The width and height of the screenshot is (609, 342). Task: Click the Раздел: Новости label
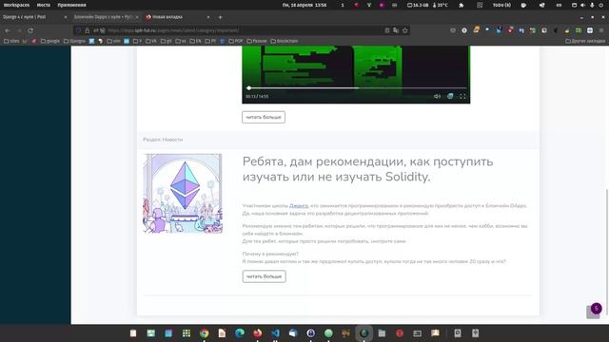(x=163, y=140)
